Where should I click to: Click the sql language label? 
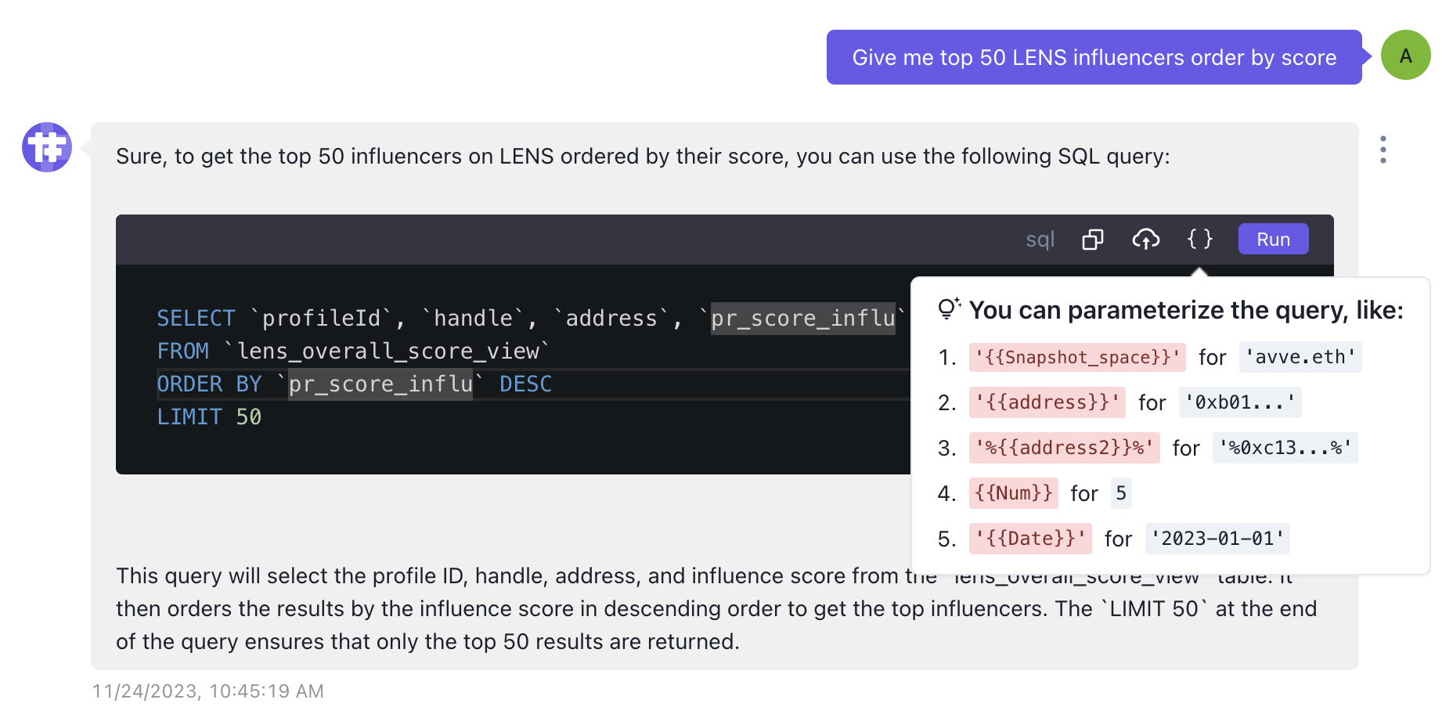pyautogui.click(x=1040, y=240)
